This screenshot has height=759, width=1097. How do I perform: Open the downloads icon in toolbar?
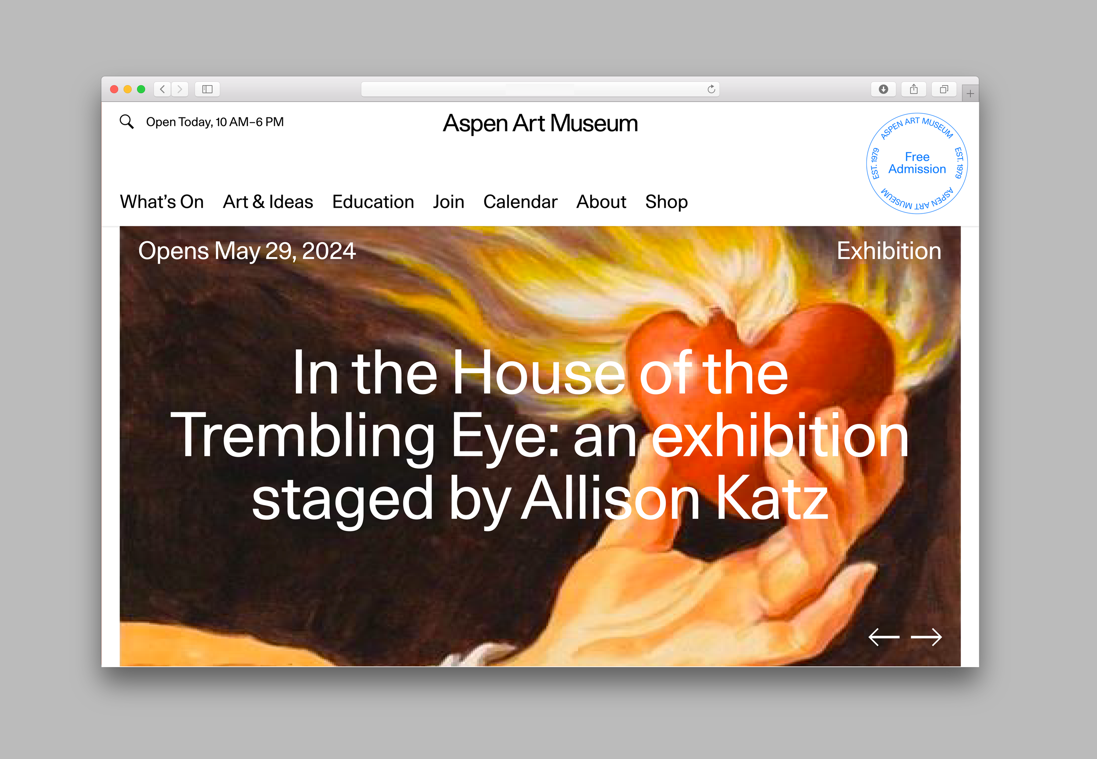click(x=884, y=89)
